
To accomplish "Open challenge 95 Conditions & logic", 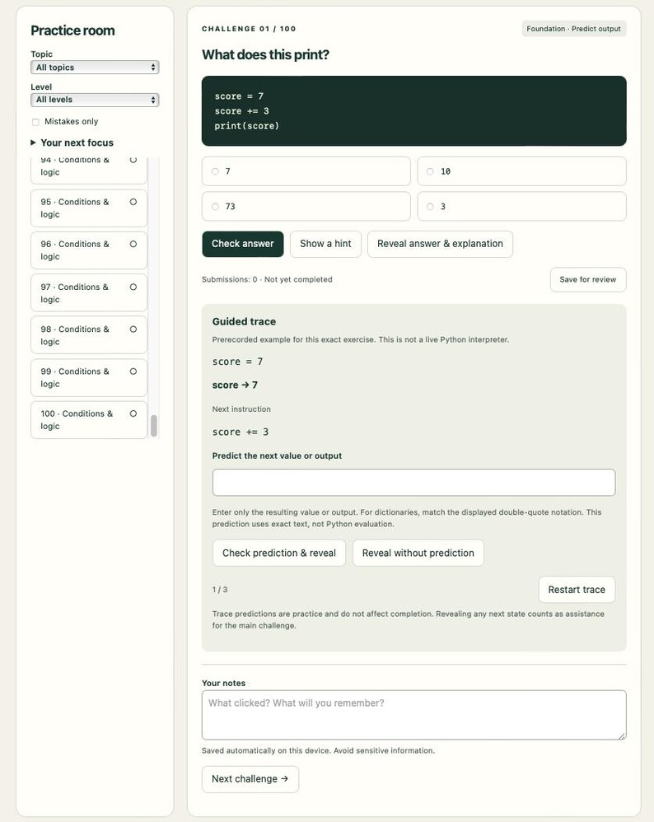I will coord(89,208).
